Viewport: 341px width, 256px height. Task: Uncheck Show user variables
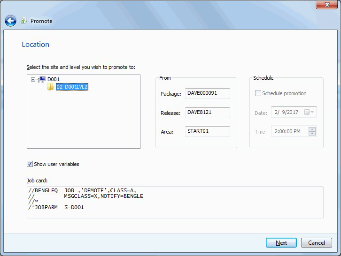click(30, 164)
